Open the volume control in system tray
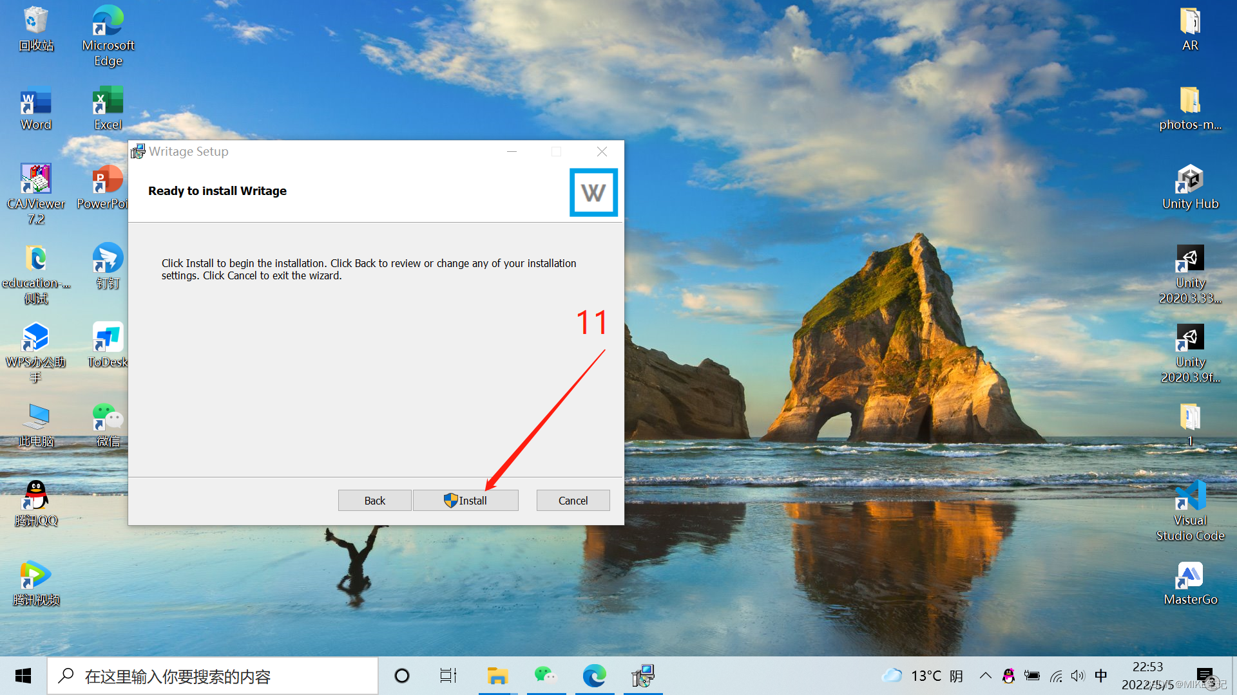This screenshot has height=695, width=1237. (1077, 676)
